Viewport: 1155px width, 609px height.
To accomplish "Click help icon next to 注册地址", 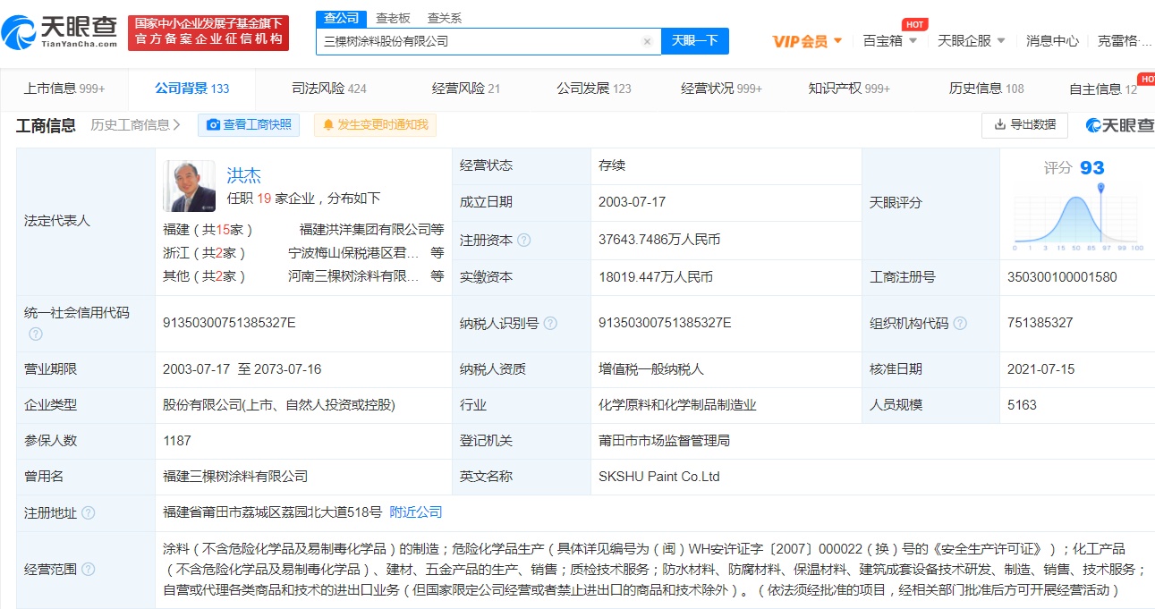I will (x=88, y=513).
